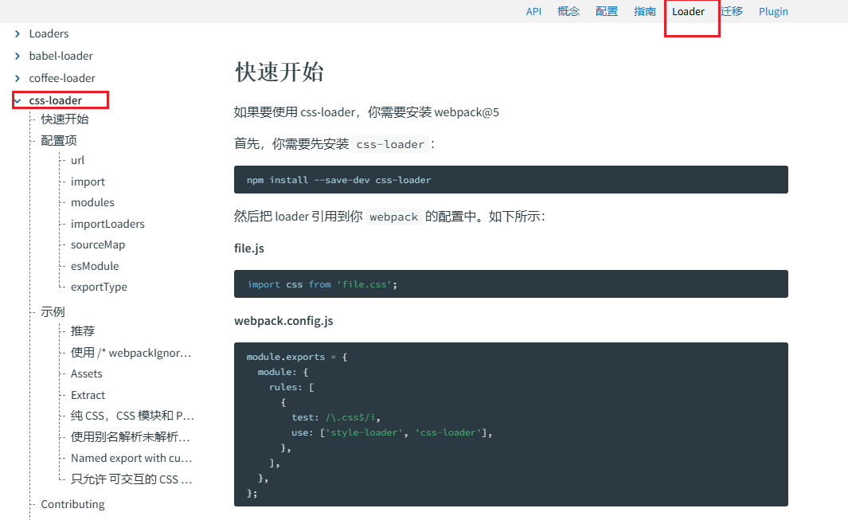Click the file.js label
Viewport: 848px width, 520px height.
pos(248,248)
